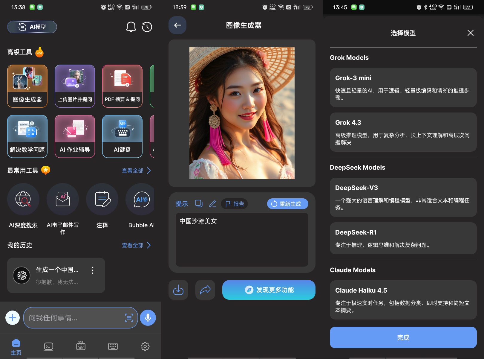This screenshot has width=484, height=359.
Task: Switch to 主页 bottom tab
Action: 16,347
